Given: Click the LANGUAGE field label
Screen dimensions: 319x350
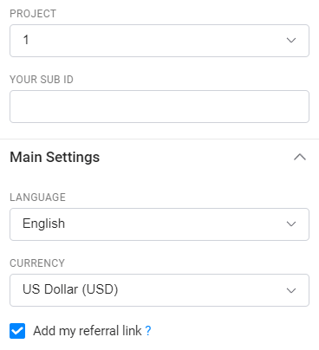Looking at the screenshot, I should point(37,198).
